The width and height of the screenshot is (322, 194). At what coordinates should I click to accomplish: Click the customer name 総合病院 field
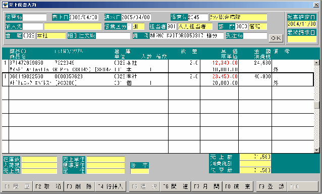(238, 17)
